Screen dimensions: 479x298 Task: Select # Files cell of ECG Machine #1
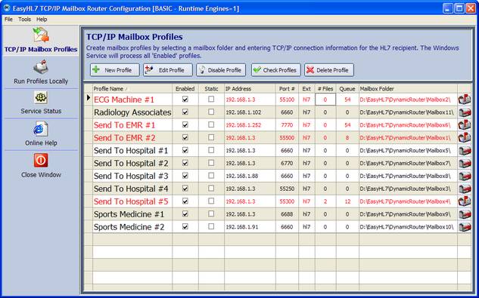click(325, 100)
